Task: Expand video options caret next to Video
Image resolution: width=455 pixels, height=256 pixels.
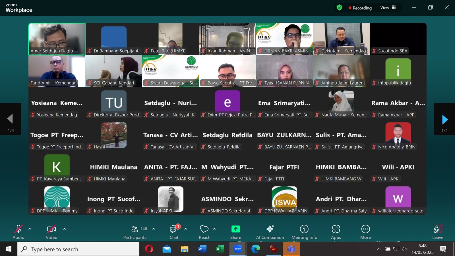Action: (x=65, y=229)
